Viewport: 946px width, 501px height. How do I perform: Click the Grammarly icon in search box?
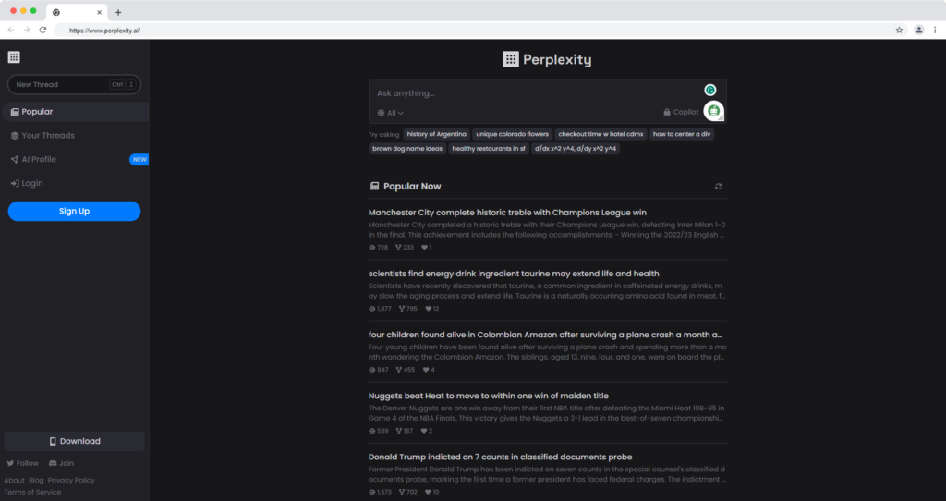point(710,90)
